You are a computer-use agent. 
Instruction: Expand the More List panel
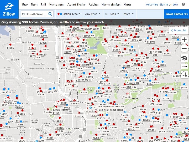179,30
